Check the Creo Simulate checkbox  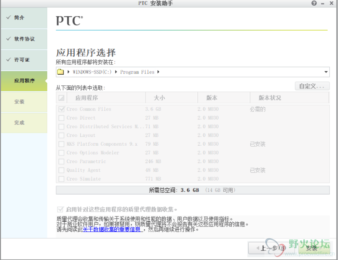coord(61,179)
